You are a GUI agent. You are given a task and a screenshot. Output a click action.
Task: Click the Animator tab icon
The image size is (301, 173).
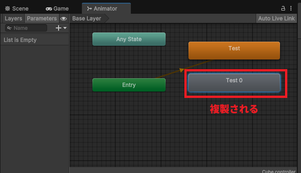pyautogui.click(x=89, y=8)
